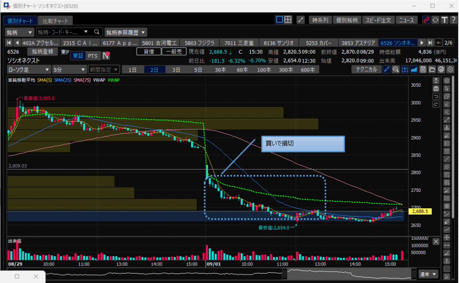This screenshot has width=459, height=283.
Task: Switch to the four-pane split layout
Action: click(288, 20)
